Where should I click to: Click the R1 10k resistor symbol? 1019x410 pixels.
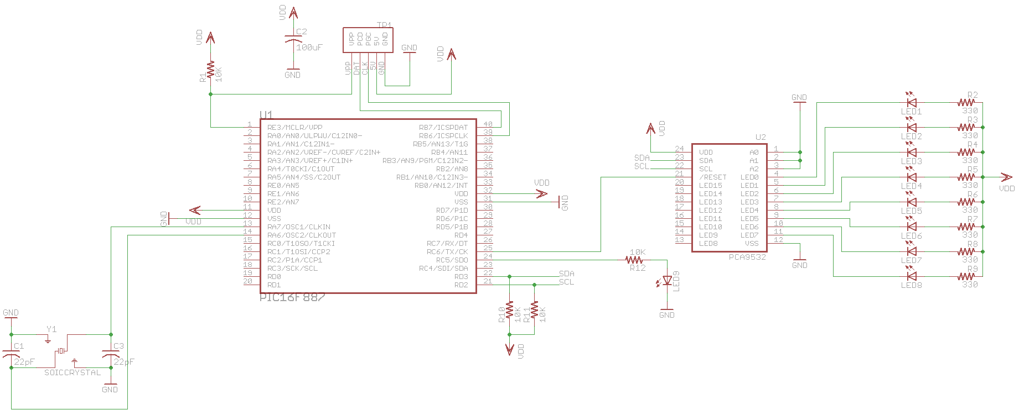coord(210,70)
